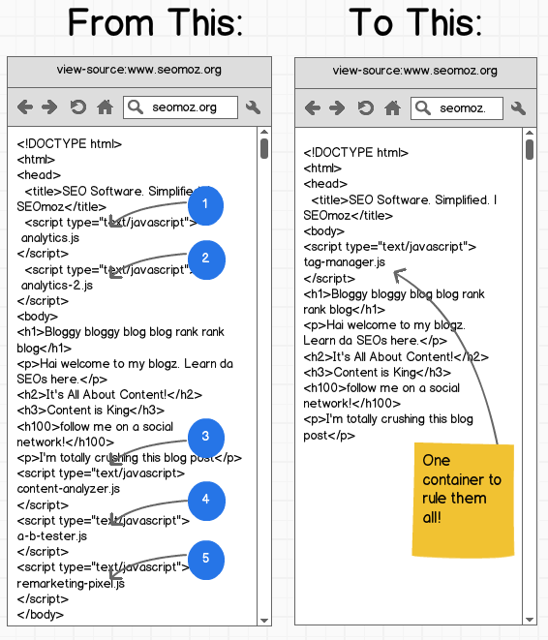Click 'From This:' heading

point(156,22)
